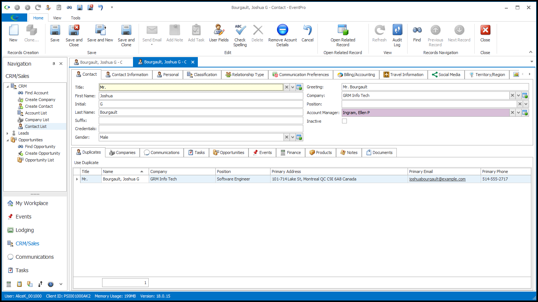Open the Title dropdown
Image resolution: width=538 pixels, height=302 pixels.
(x=293, y=87)
